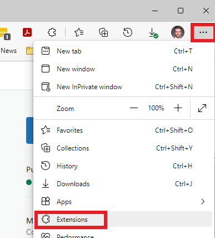Open the Collections toolbar button
The width and height of the screenshot is (215, 238).
(x=103, y=32)
